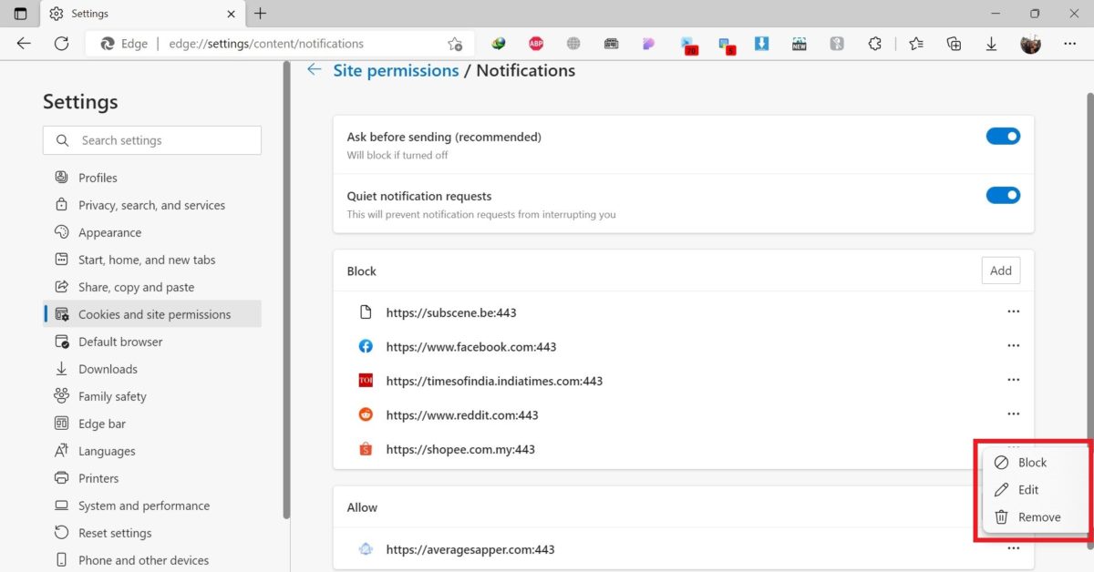Click the browser Refresh icon

click(62, 43)
